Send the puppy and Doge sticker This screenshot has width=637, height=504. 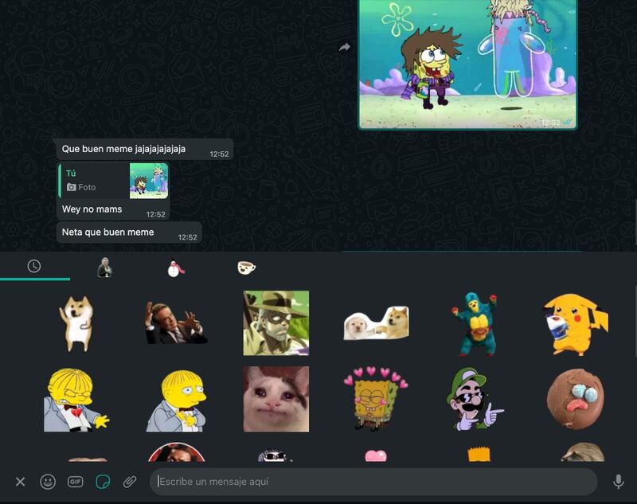[x=376, y=323]
